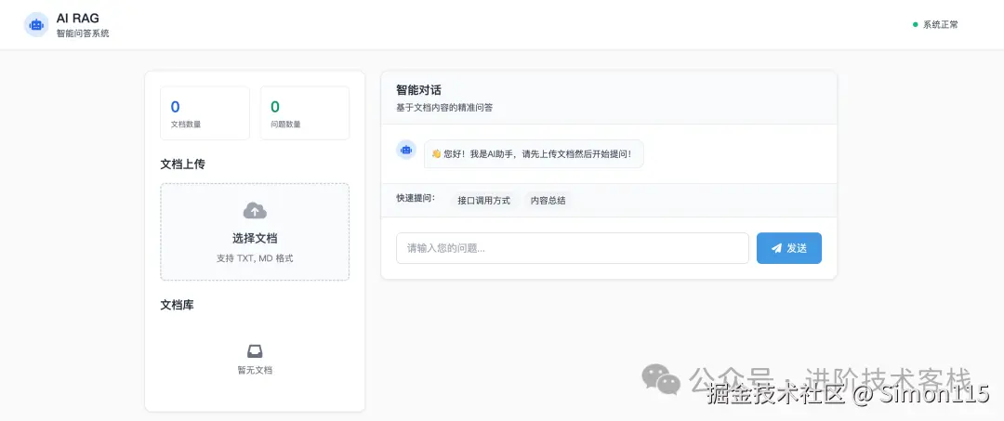Screen dimensions: 1004x421
Task: Click the assistant greeting message bubble
Action: tap(534, 154)
